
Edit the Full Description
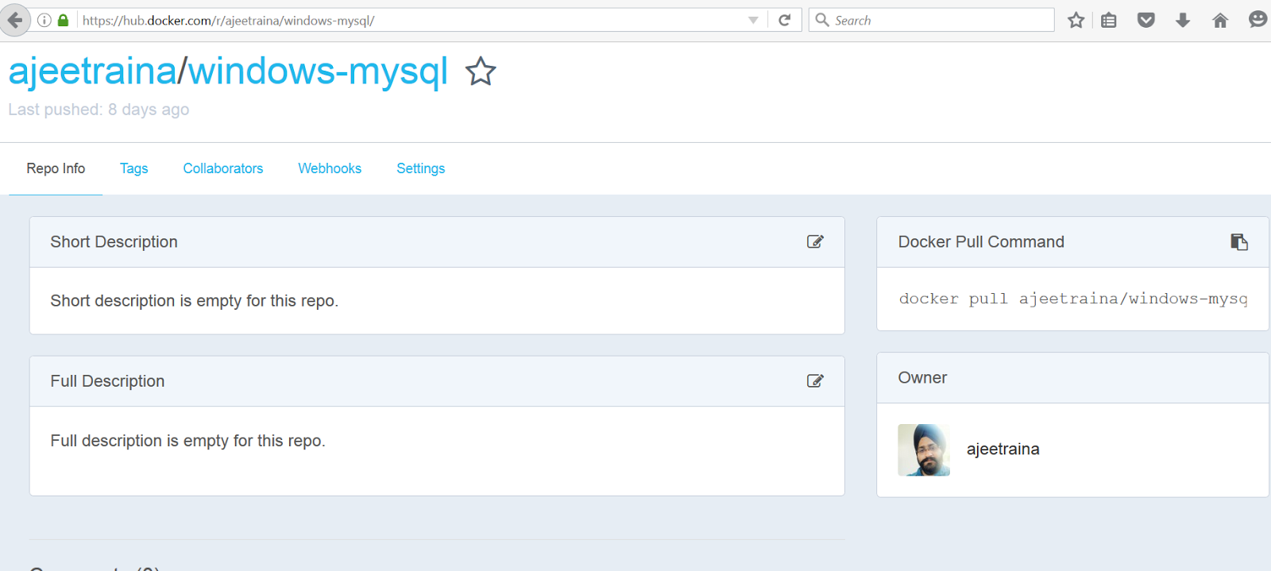coord(815,381)
